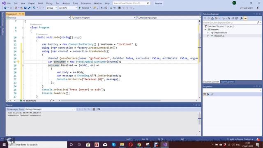This screenshot has height=148, width=263.
Task: Switch to the Team Explorer tab
Action: click(x=227, y=82)
